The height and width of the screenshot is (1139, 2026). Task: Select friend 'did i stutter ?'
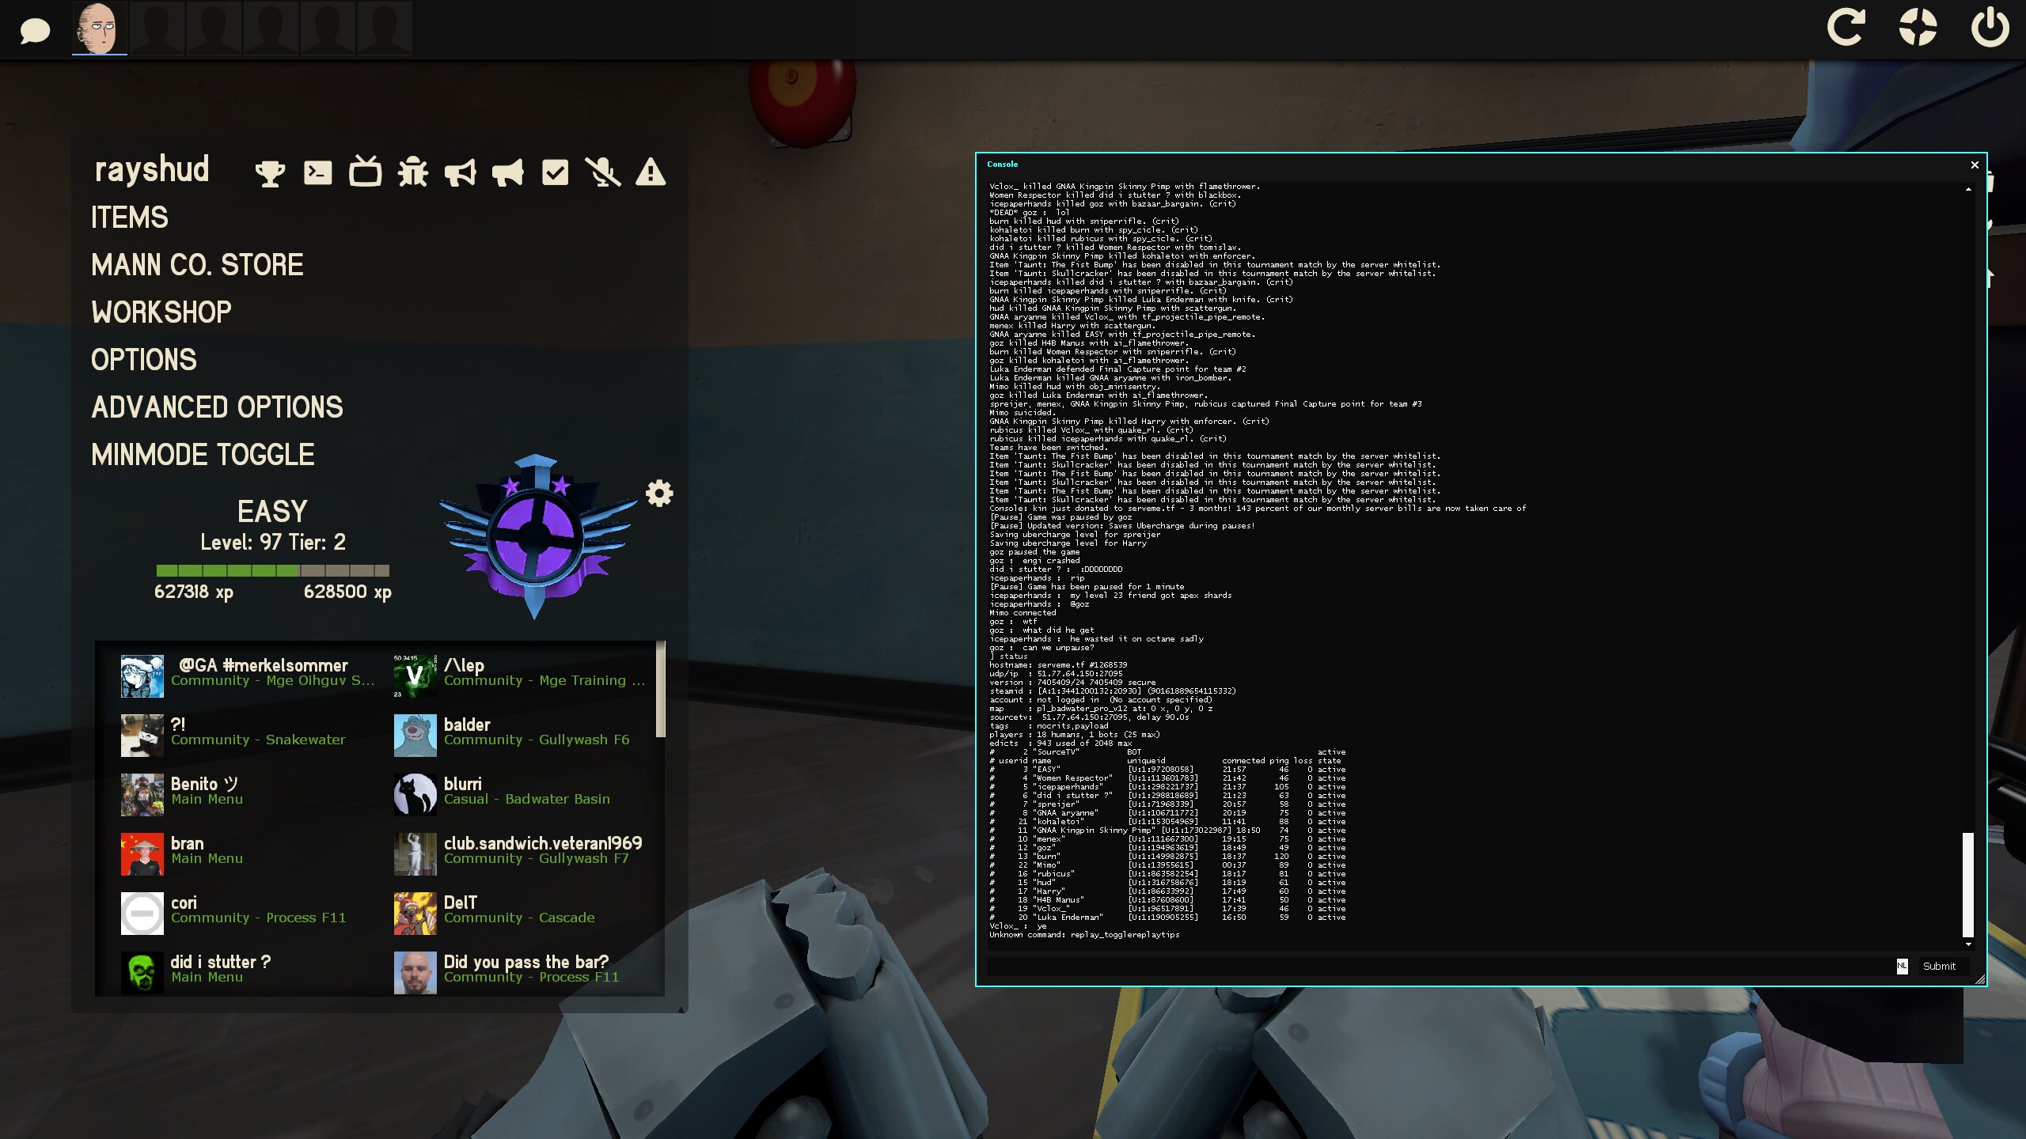coord(249,971)
